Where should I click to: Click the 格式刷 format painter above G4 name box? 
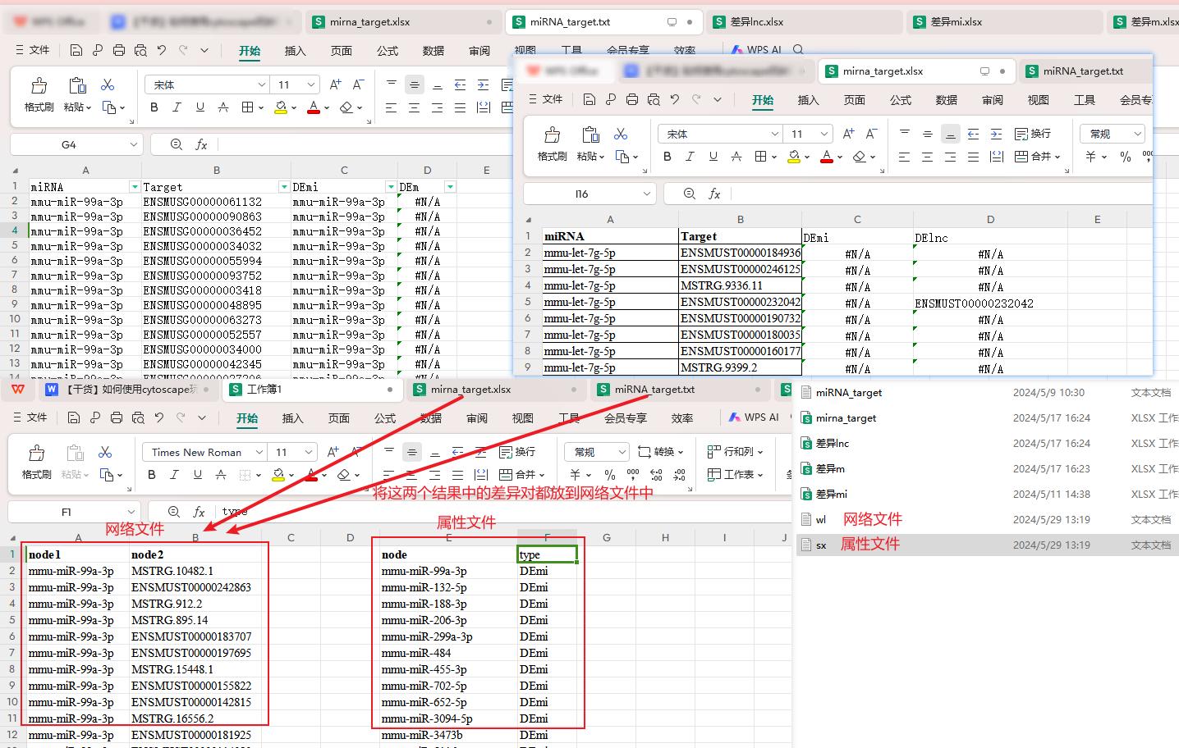point(39,94)
